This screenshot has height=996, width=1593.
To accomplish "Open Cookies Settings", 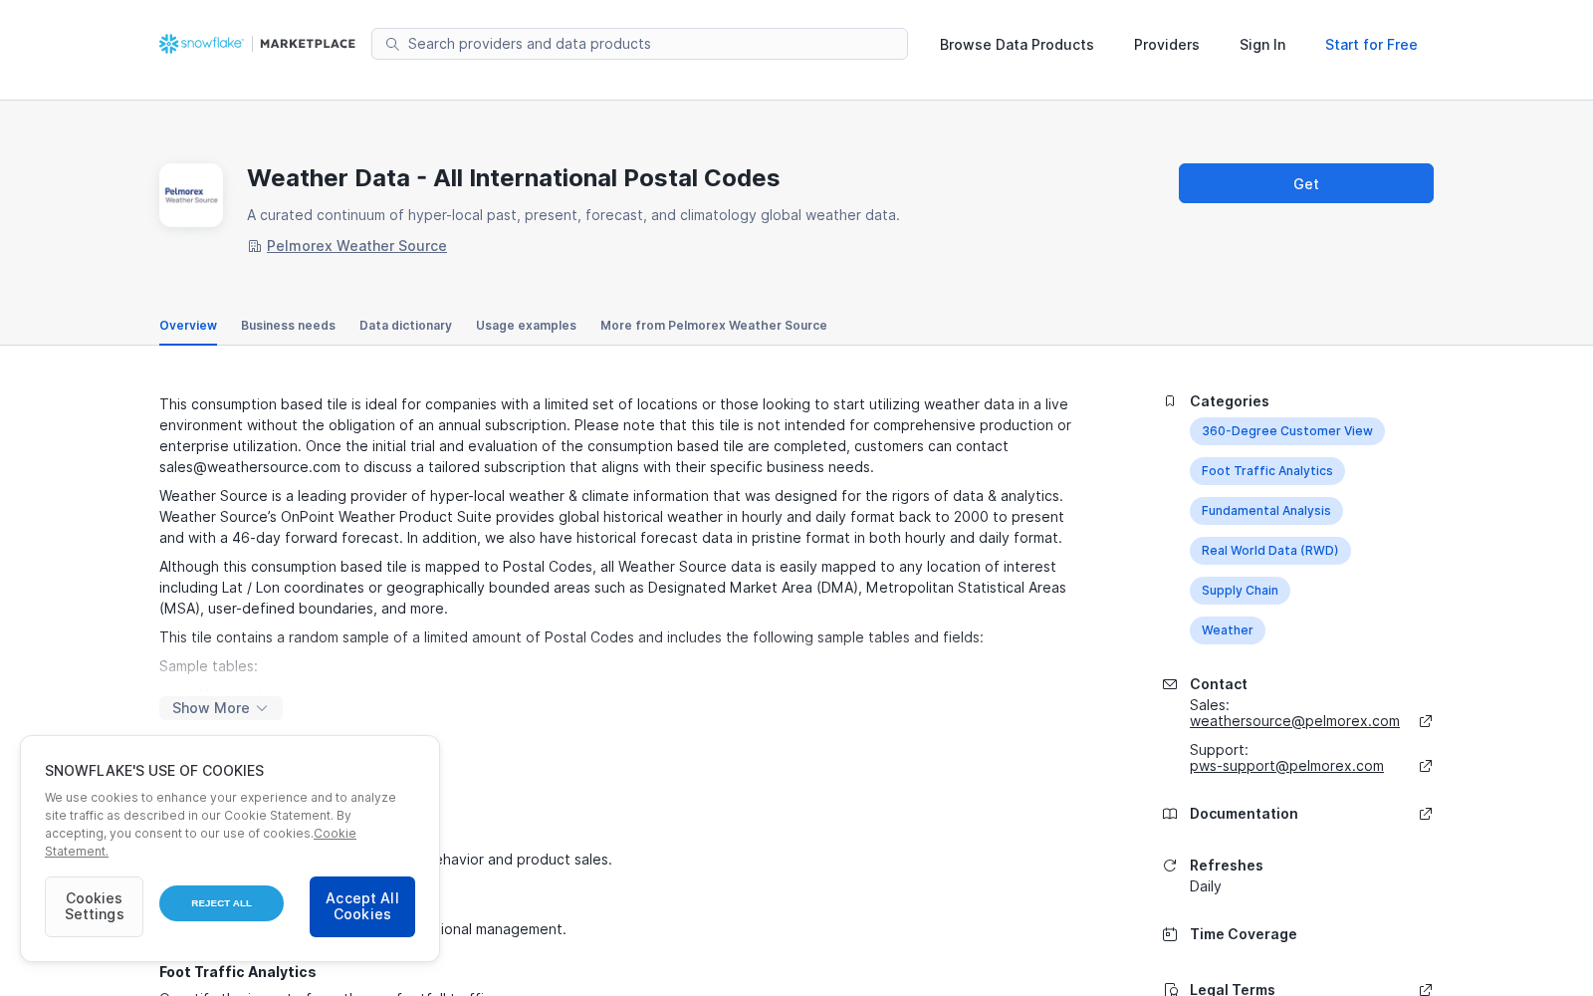I will pos(95,906).
